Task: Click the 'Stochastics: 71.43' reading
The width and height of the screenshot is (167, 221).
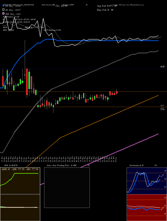Action: tap(11, 17)
